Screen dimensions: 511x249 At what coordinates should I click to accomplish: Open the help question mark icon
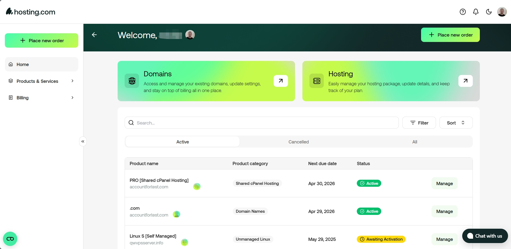(463, 12)
